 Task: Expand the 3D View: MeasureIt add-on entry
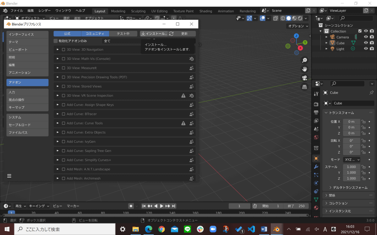[x=58, y=68]
